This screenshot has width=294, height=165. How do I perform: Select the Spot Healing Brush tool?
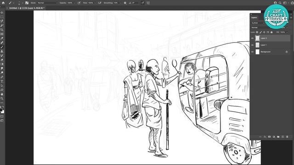coord(2,43)
